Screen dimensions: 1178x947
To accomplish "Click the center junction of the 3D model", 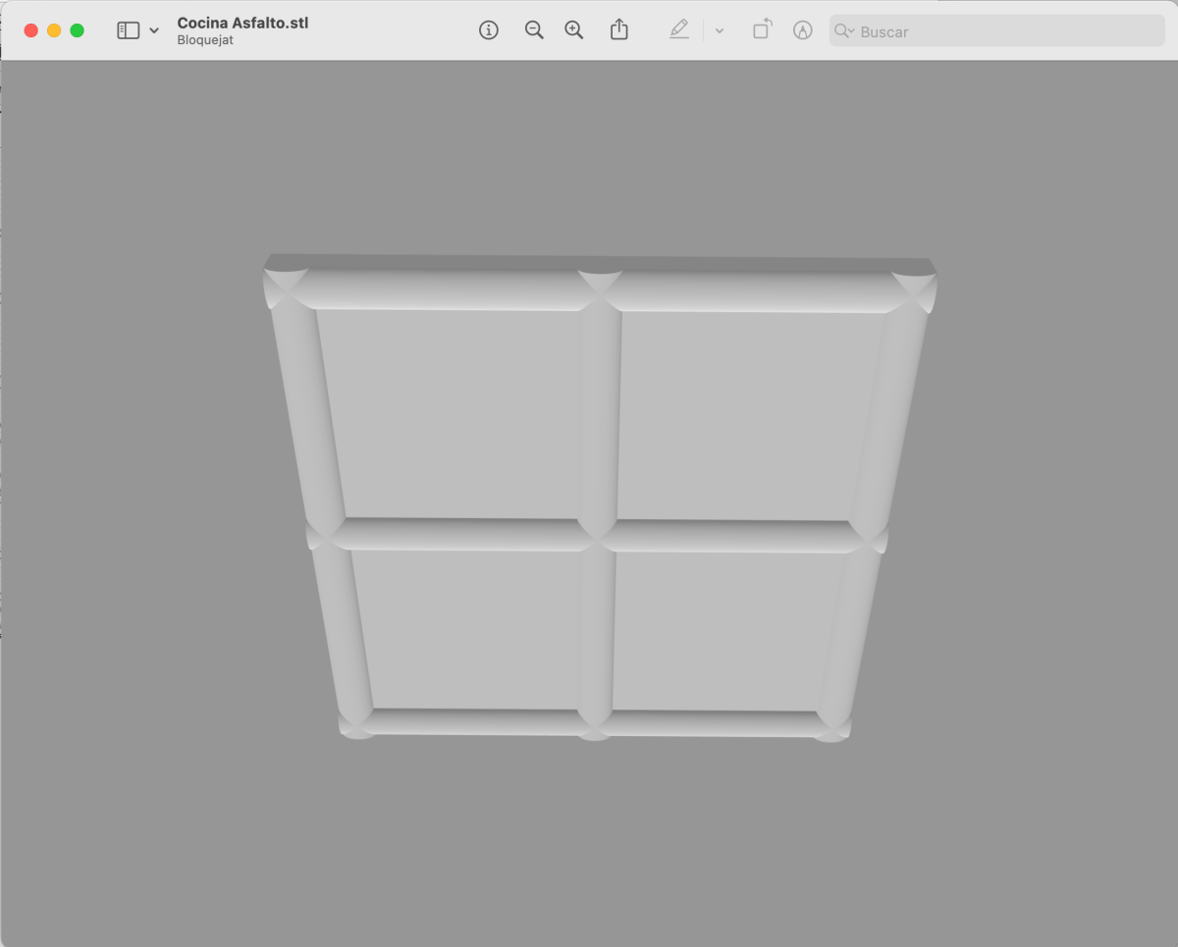I will point(598,536).
